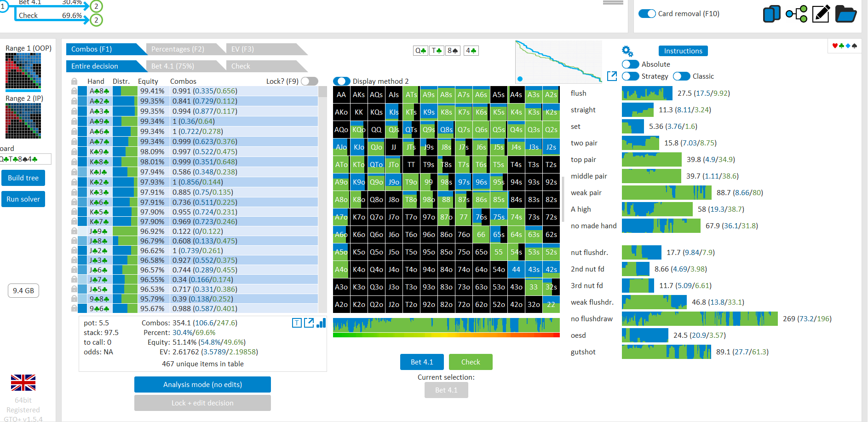868x422 pixels.
Task: Toggle the Absolute switch
Action: point(630,64)
